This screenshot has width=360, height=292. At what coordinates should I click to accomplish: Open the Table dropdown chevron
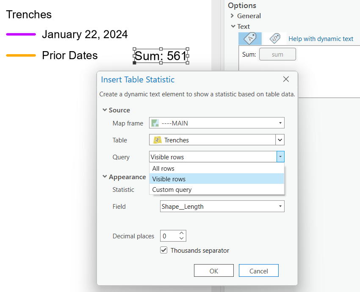pyautogui.click(x=280, y=139)
